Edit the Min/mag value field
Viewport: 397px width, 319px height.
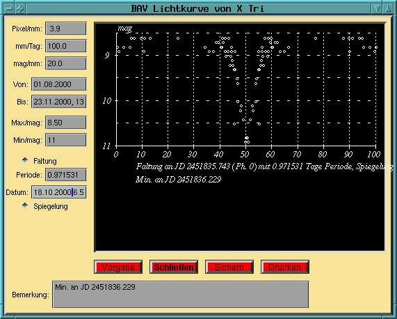(x=66, y=140)
